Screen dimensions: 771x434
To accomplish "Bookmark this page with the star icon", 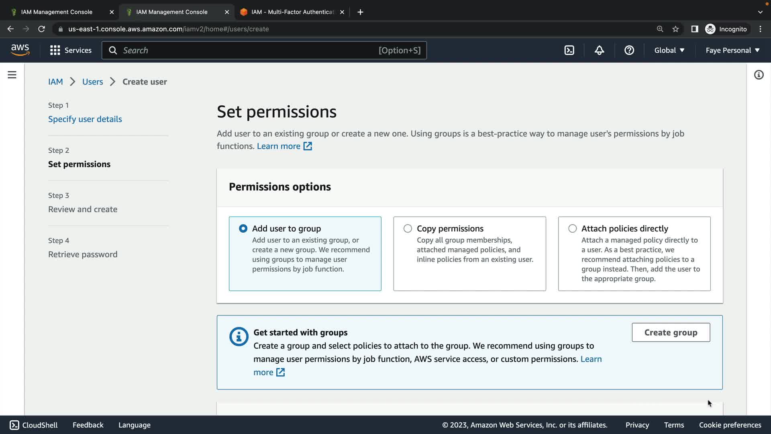I will point(675,29).
